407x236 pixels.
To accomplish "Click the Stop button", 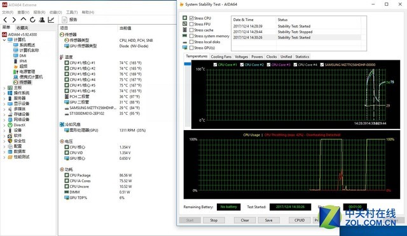I will click(214, 220).
